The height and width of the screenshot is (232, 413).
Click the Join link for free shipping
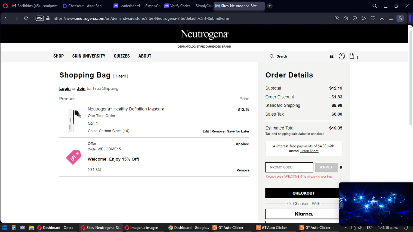point(81,89)
